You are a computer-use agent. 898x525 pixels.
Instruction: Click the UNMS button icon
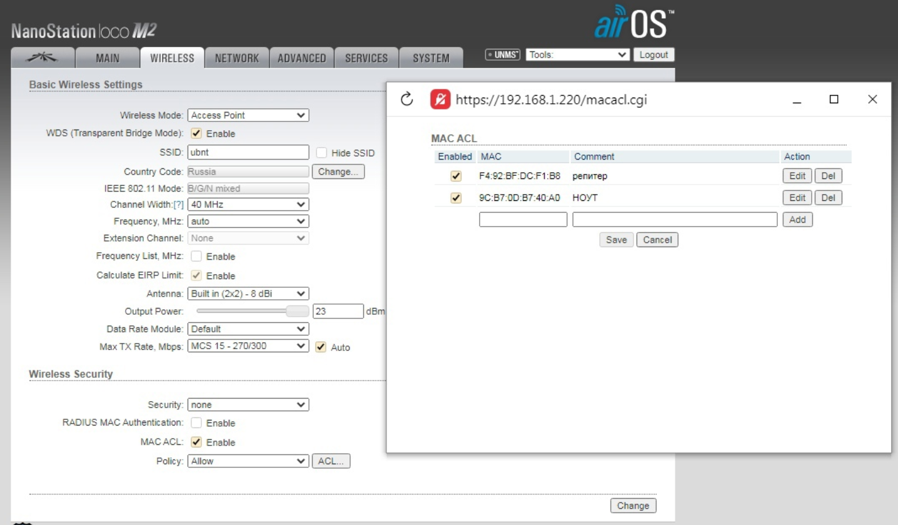504,54
